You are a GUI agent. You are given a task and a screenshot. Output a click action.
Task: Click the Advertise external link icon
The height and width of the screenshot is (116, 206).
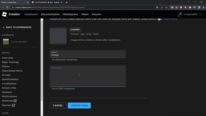tap(15, 101)
